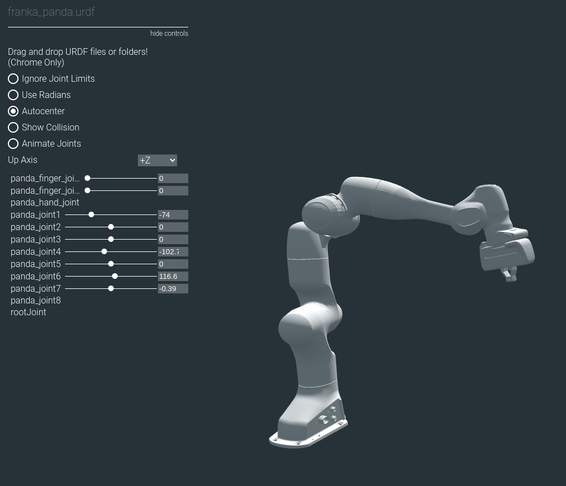Activate the Animate Joints option
566x486 pixels.
pos(13,143)
